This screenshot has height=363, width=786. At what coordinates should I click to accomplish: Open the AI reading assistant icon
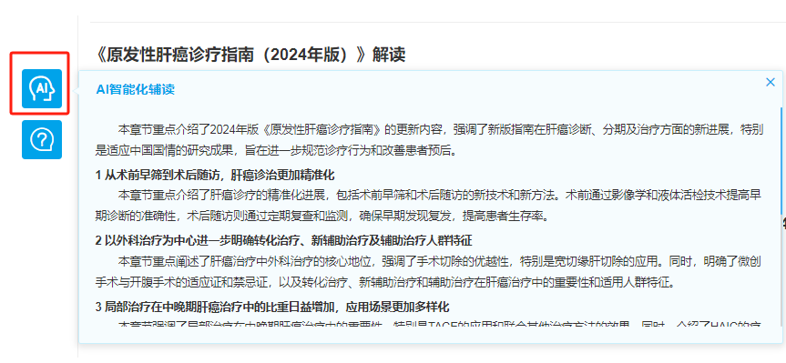(x=42, y=88)
